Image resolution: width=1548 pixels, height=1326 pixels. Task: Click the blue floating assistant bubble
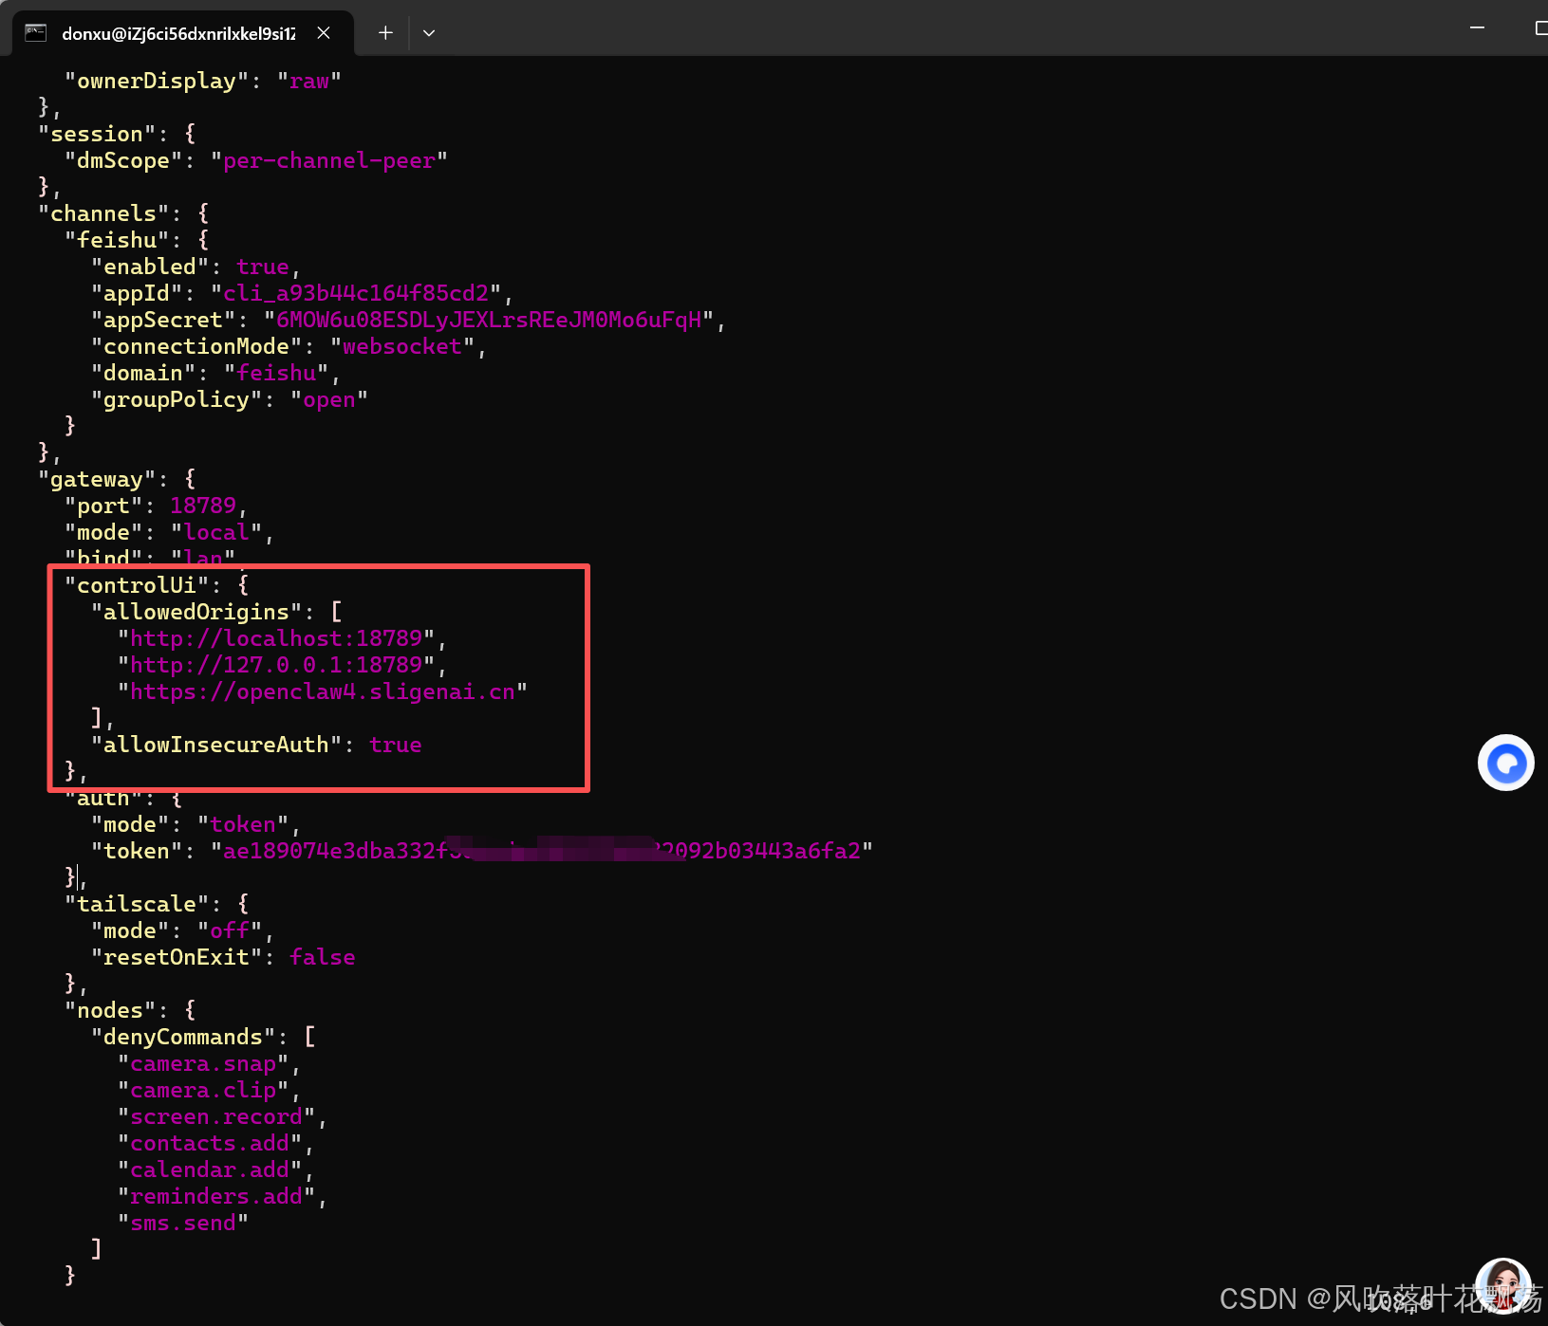click(1505, 763)
